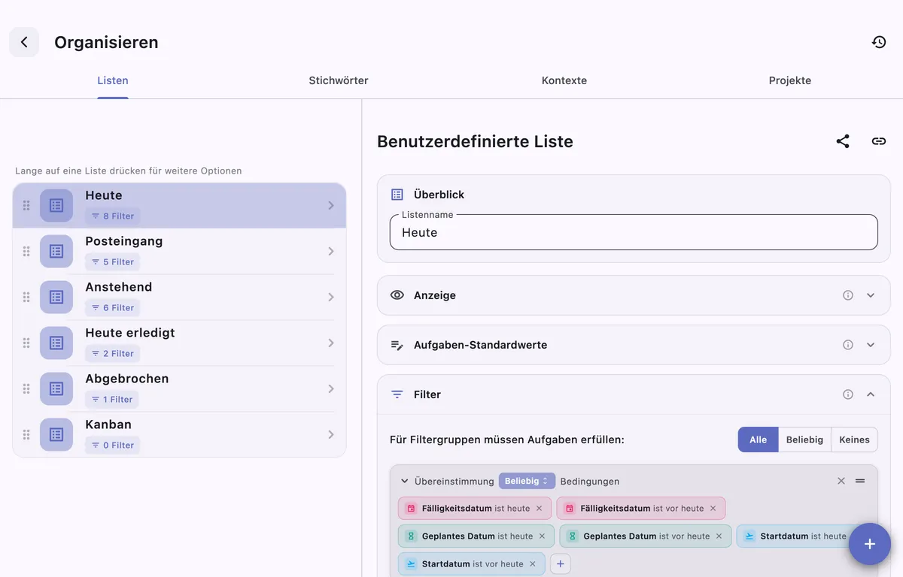Click the '5 Filter' badge under Posteingang
This screenshot has height=577, width=903.
(112, 262)
